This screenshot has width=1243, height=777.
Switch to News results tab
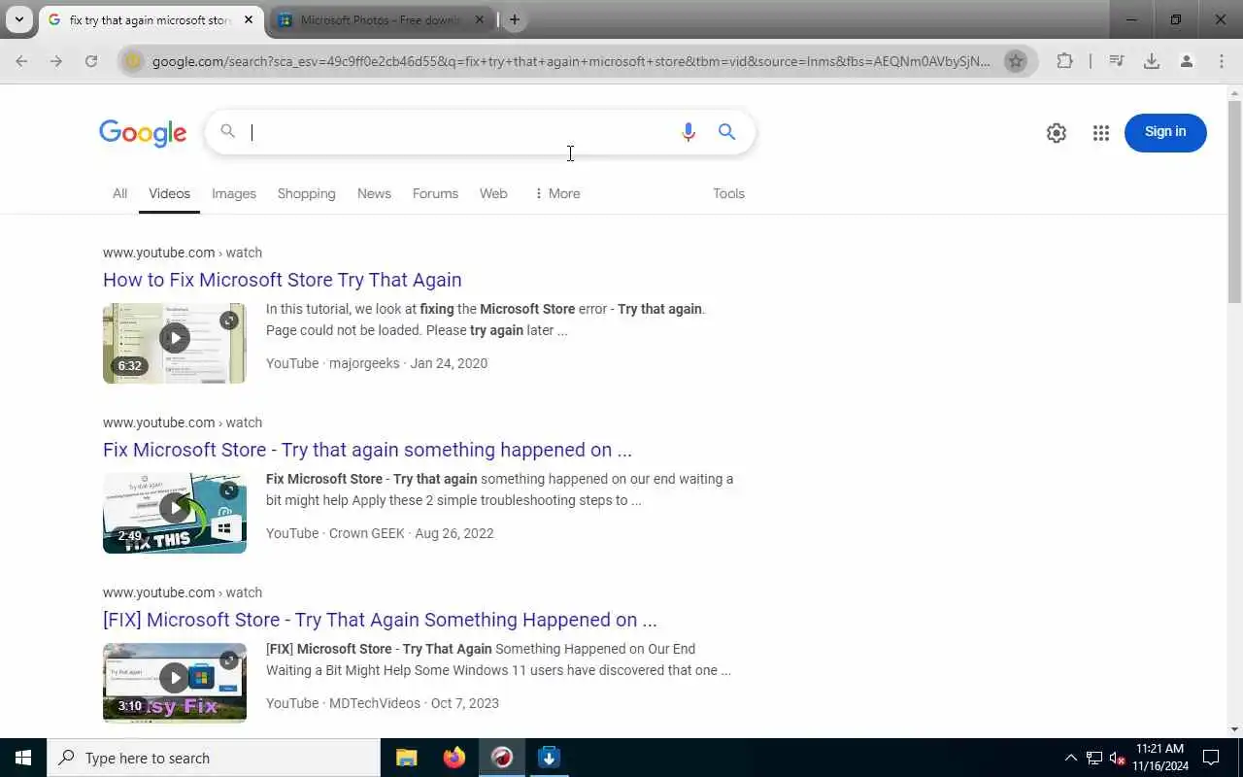374,193
